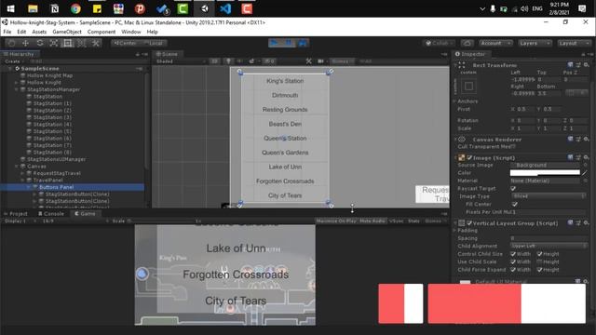Viewport: 596px width, 335px height.
Task: Open Image script preset icon
Action: 578,157
